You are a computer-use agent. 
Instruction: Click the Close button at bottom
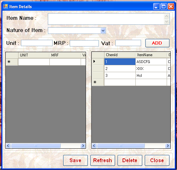[157, 160]
